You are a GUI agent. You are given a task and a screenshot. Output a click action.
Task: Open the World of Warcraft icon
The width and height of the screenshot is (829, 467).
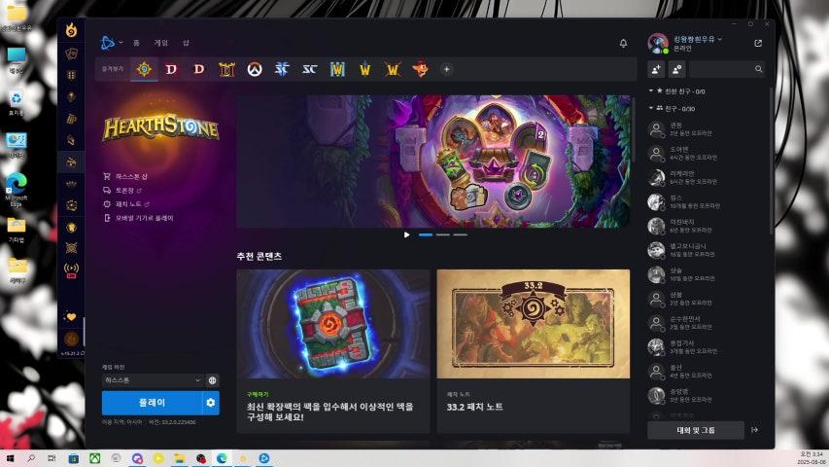pos(364,69)
